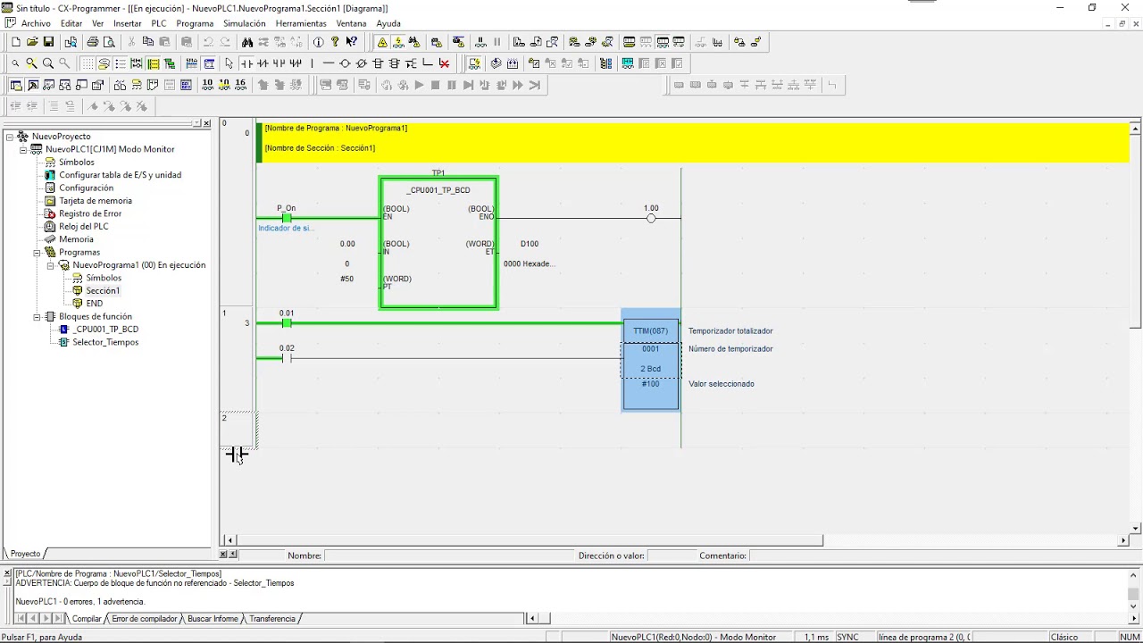Open Selector_Tiempos function block

pyautogui.click(x=104, y=342)
